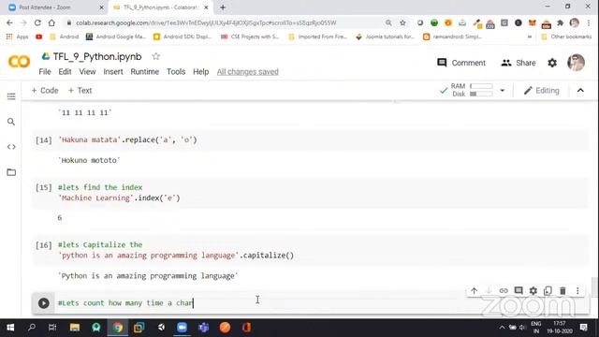The height and width of the screenshot is (337, 599).
Task: Delete the current cell
Action: pos(562,291)
